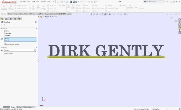Click the Zoom to Area icon
The height and width of the screenshot is (110, 181).
pos(94,14)
